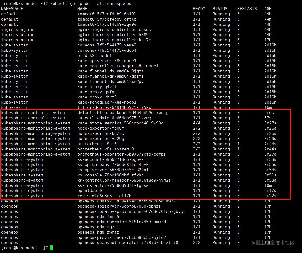Click kube-state-metrics-566cdbcb48-9w98q pod name

[120, 123]
